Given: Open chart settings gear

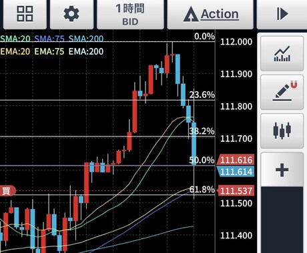Looking at the screenshot, I should (71, 14).
